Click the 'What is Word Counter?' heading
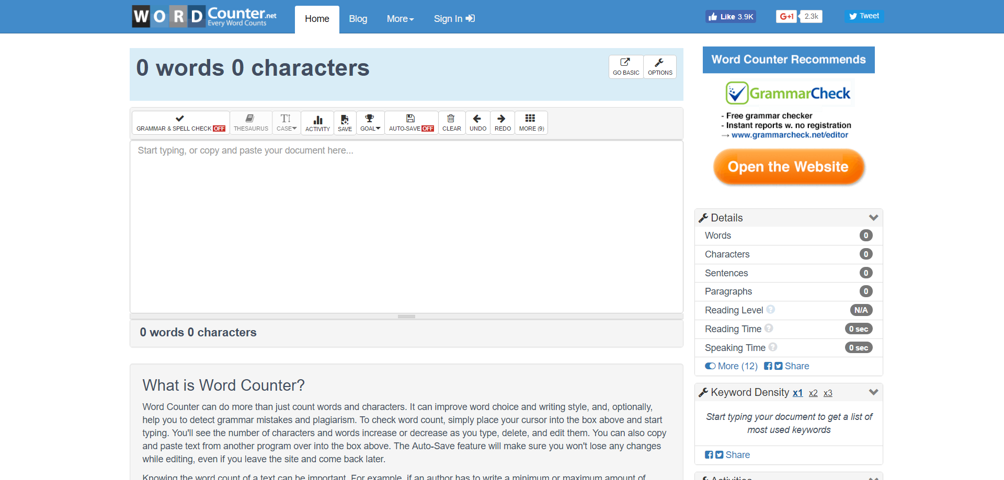This screenshot has width=1004, height=480. [x=223, y=385]
